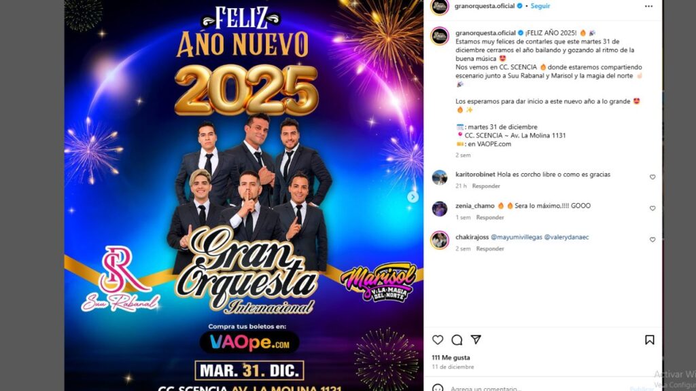Open the emoji picker in comment box
Viewport: 696px width, 391px height.
point(438,388)
